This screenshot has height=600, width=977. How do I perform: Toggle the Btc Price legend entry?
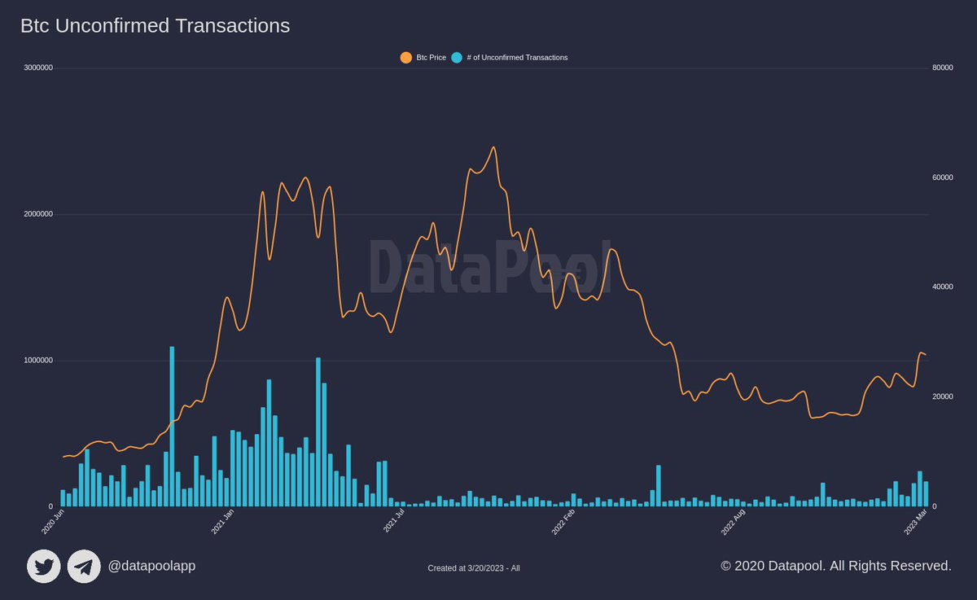tap(423, 58)
